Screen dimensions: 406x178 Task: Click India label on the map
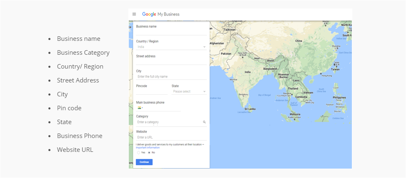coord(247,72)
